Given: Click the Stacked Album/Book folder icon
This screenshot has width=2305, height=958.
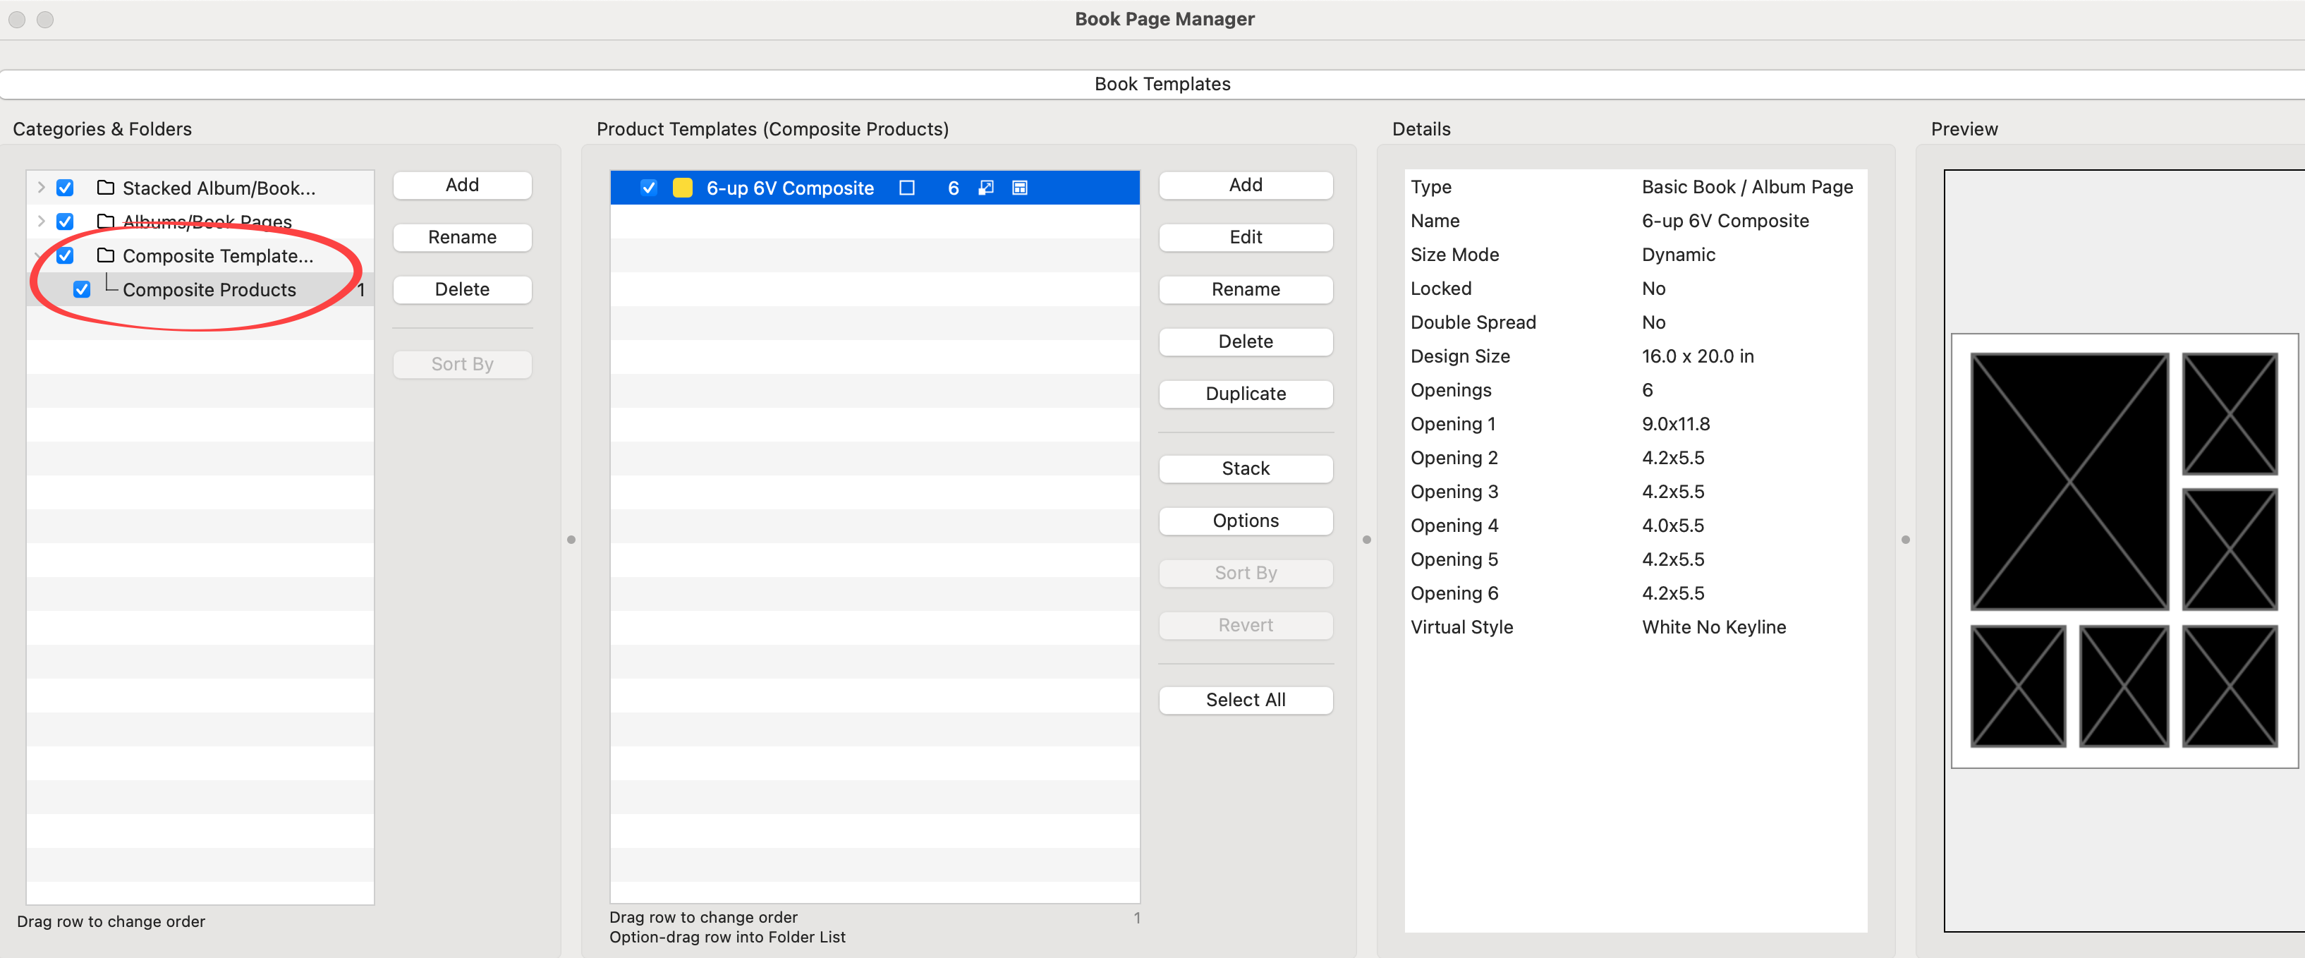Looking at the screenshot, I should pyautogui.click(x=106, y=188).
